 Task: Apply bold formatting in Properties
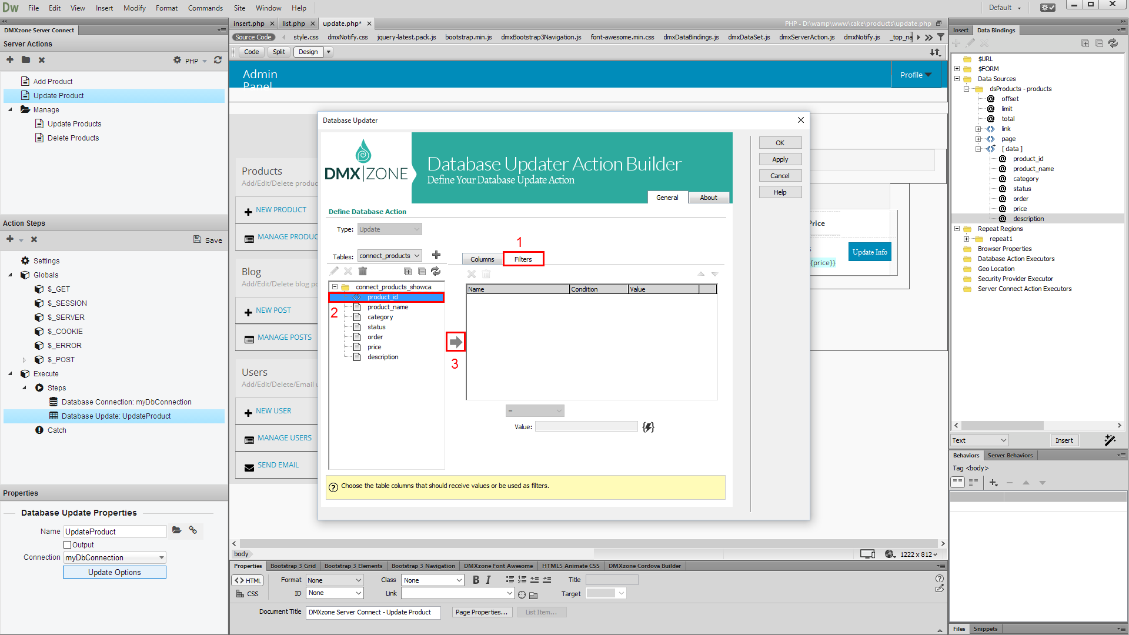click(476, 580)
